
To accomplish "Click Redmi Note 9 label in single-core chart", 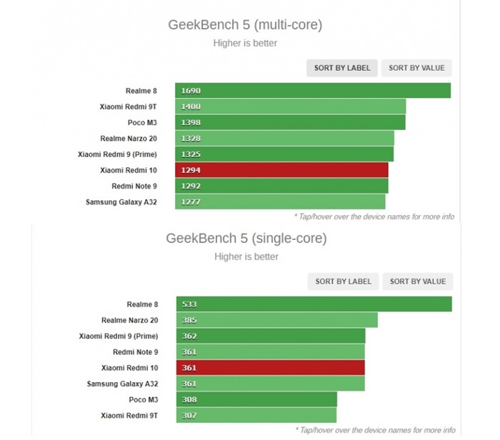I will click(x=135, y=352).
